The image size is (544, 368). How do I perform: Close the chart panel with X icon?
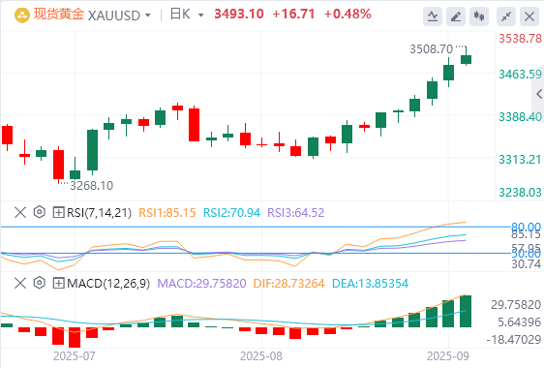pos(529,15)
